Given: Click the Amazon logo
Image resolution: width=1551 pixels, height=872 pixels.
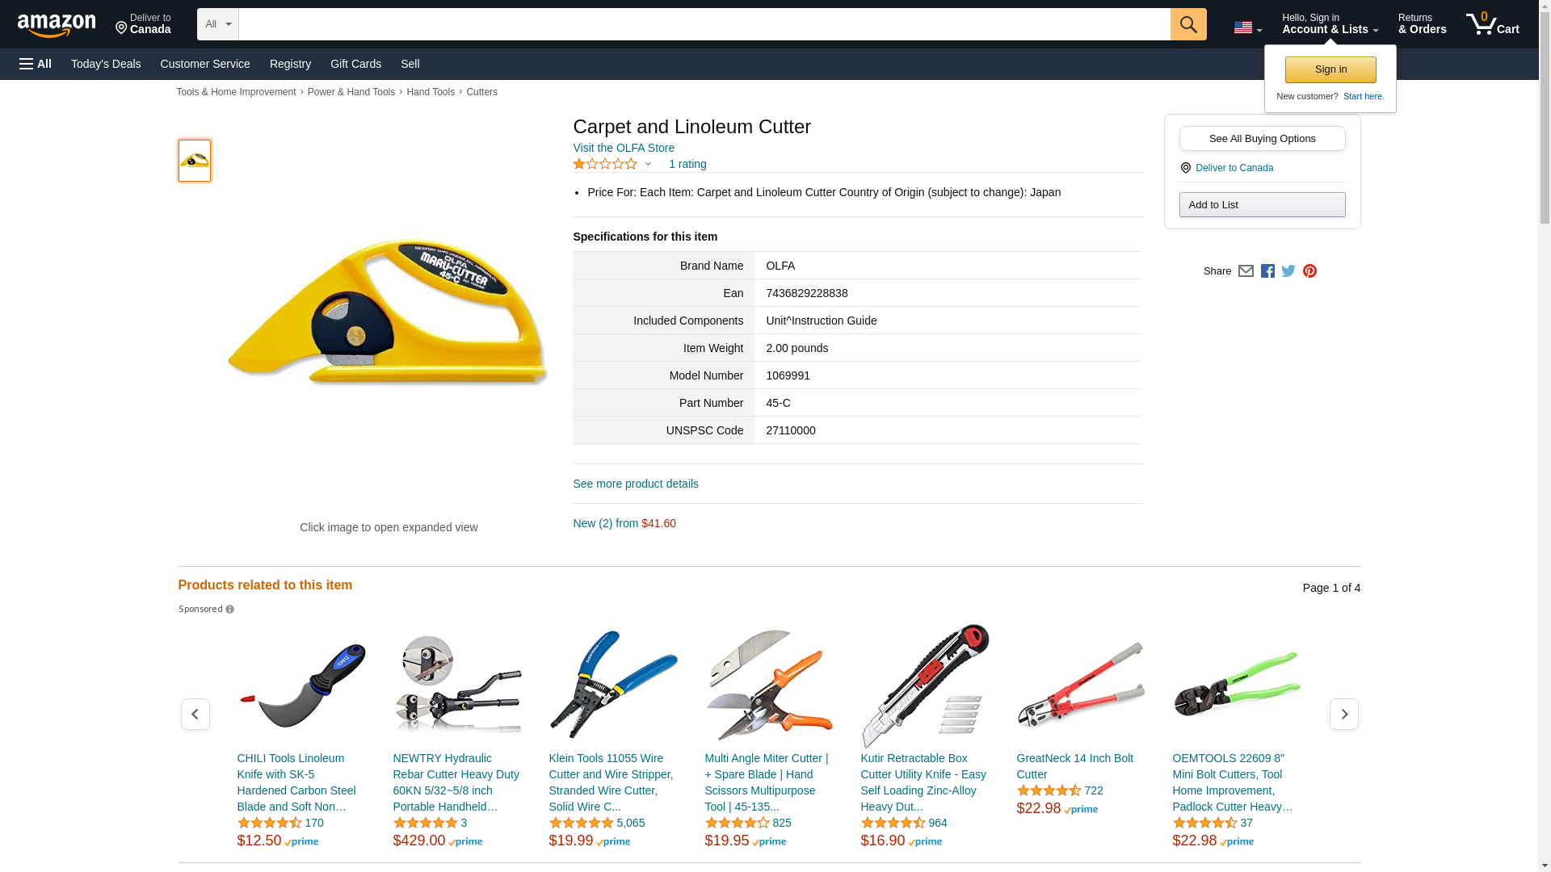Looking at the screenshot, I should click(x=57, y=25).
